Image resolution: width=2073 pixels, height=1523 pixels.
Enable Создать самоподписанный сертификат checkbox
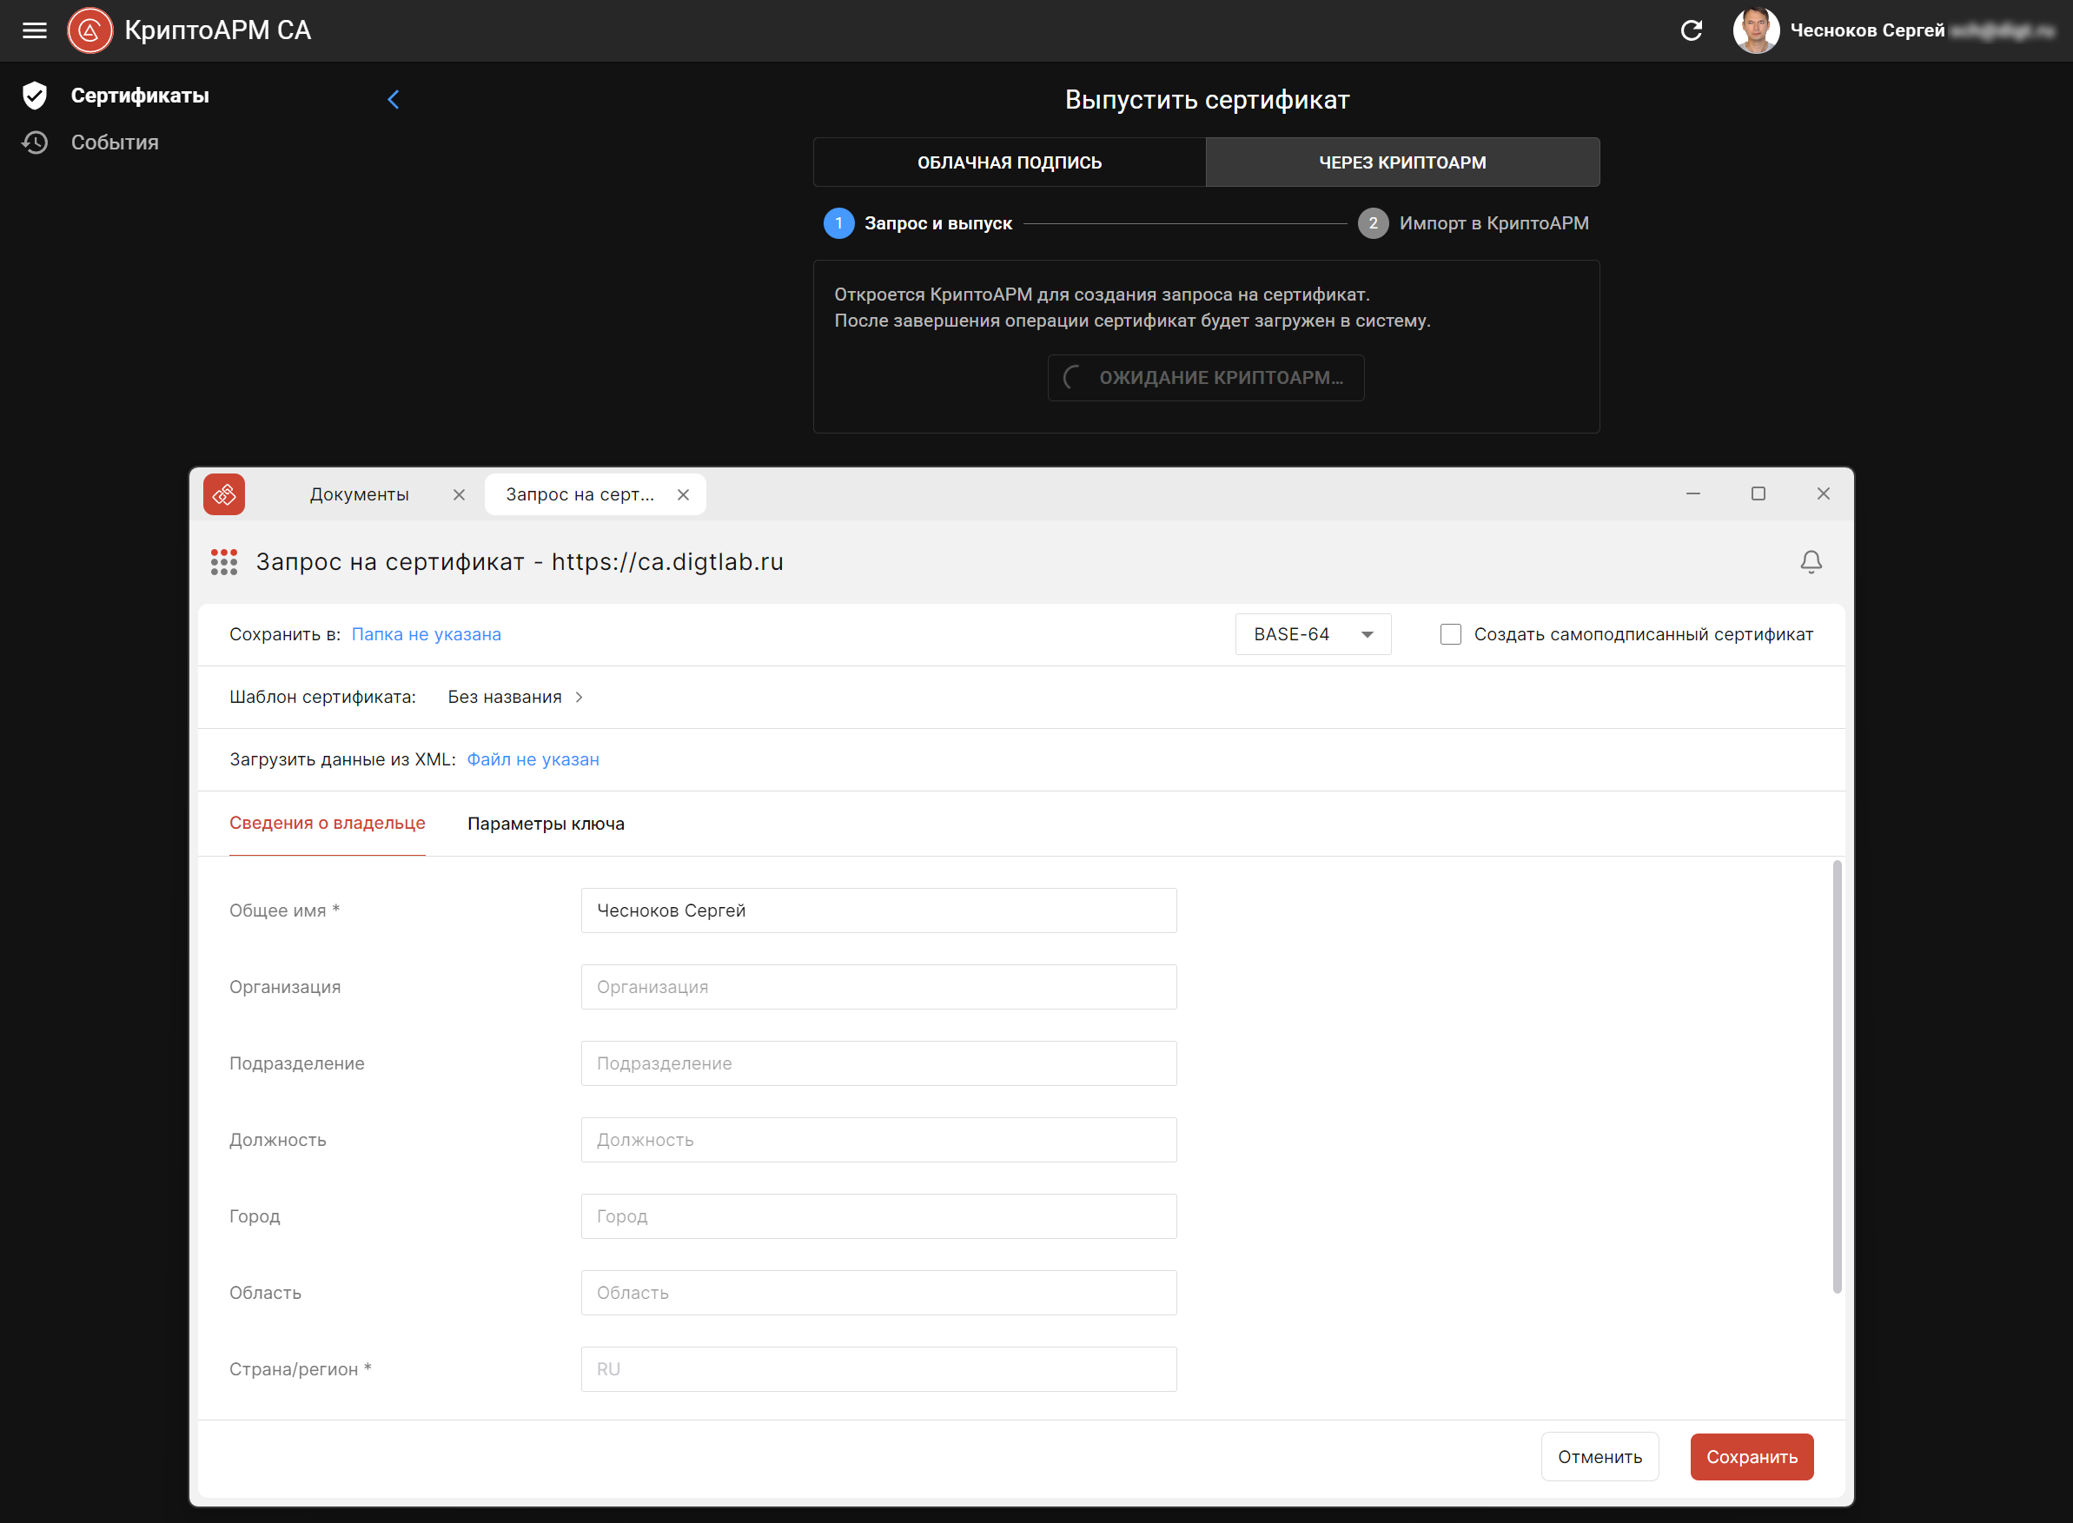coord(1450,634)
